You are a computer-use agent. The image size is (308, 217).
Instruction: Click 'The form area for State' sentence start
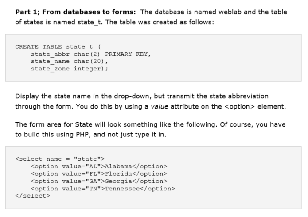click(x=54, y=124)
